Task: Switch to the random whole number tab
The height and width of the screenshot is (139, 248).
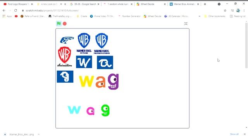Action: click(118, 4)
